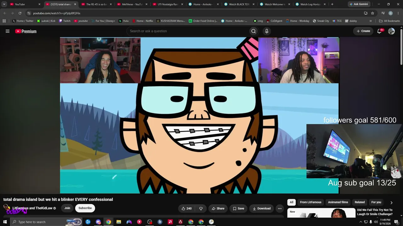The height and width of the screenshot is (226, 403).
Task: Open Chrome's tab search dropdown
Action: coord(4,4)
